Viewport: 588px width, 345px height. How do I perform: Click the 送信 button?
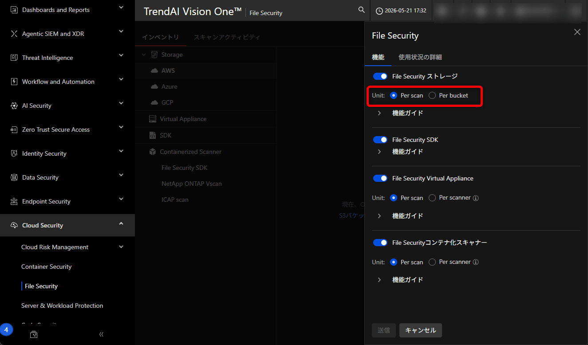384,330
